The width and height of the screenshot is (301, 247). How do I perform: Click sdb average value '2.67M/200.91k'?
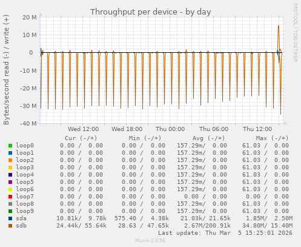(x=207, y=226)
